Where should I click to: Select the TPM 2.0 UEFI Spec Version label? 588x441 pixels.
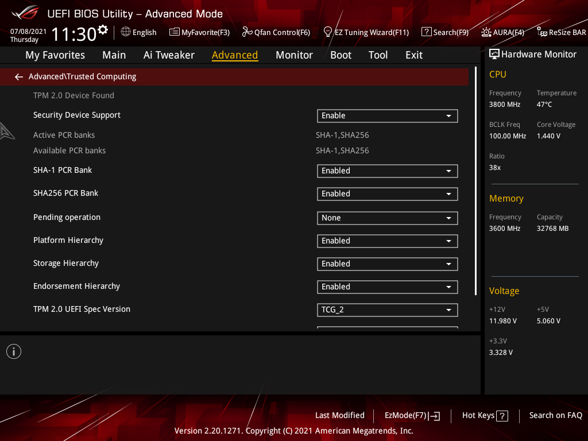pyautogui.click(x=82, y=309)
